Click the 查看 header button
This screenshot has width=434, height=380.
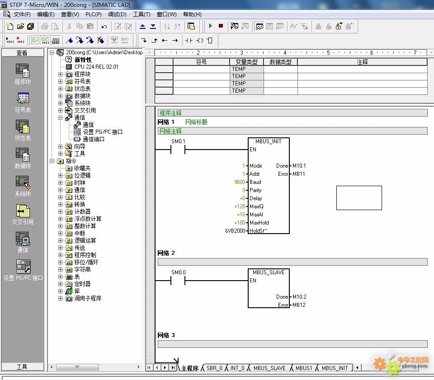pos(23,53)
